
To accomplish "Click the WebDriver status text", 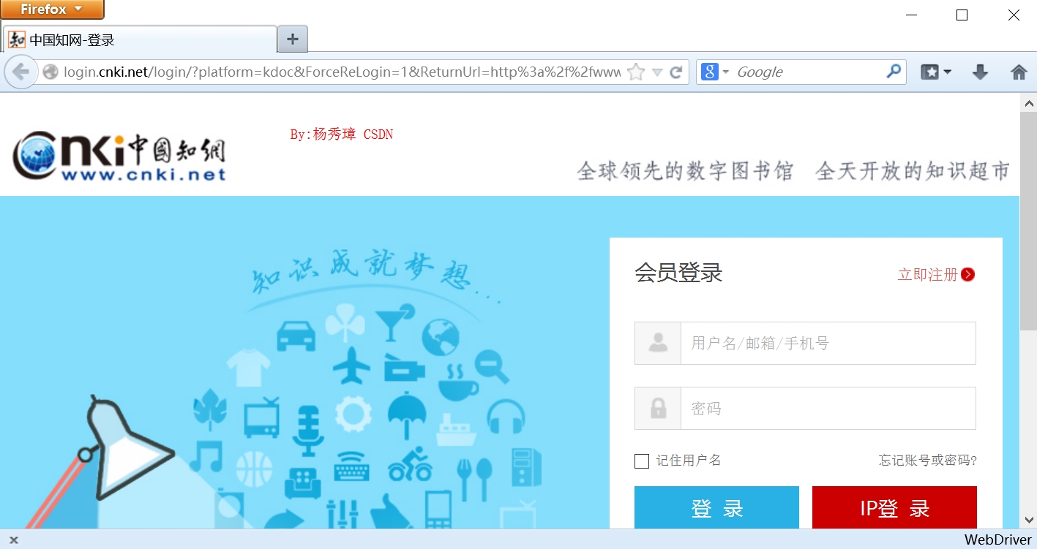I will pos(997,539).
